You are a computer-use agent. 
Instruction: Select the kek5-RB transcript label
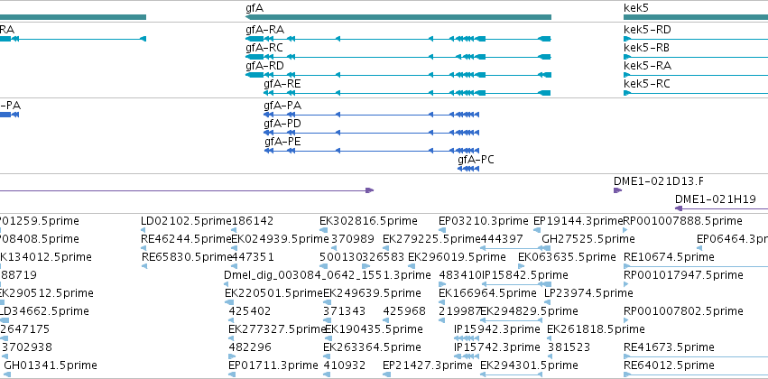click(x=646, y=48)
